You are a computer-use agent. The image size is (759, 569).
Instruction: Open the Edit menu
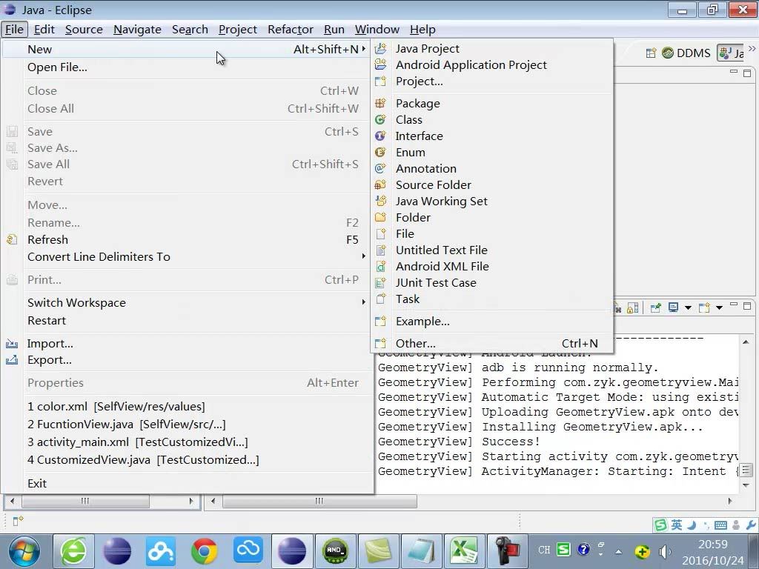point(44,30)
